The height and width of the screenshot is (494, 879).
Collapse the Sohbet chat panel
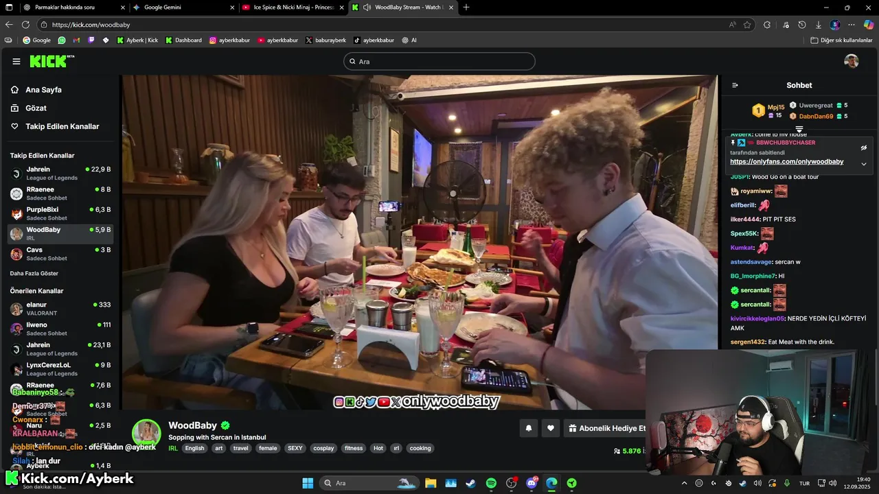[x=735, y=85]
